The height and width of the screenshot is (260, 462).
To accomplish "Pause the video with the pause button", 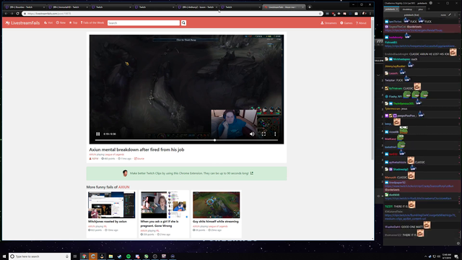I will click(98, 134).
